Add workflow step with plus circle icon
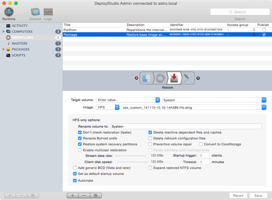The height and width of the screenshot is (200, 272). coord(198,78)
